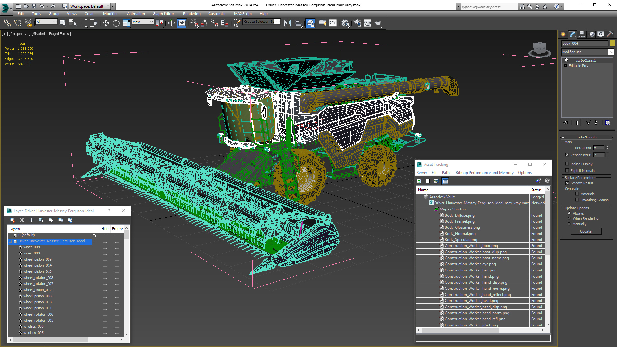Activate the Select and Move tool
This screenshot has width=617, height=347.
point(106,23)
